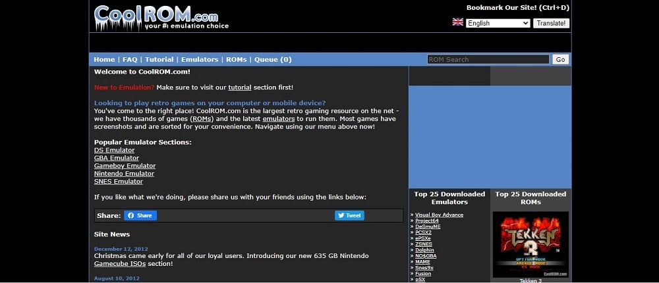The height and width of the screenshot is (283, 659).
Task: Open the Home menu item
Action: [104, 60]
